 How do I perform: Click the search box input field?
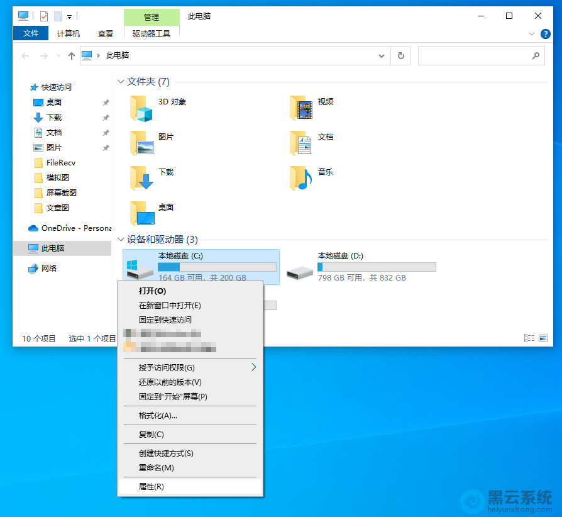(475, 55)
